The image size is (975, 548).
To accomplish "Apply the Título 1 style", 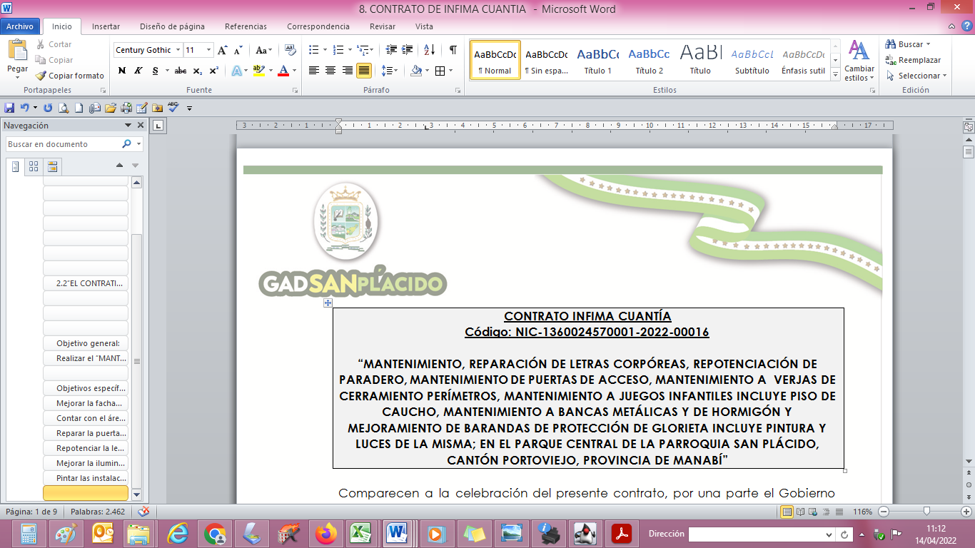I will pos(597,60).
